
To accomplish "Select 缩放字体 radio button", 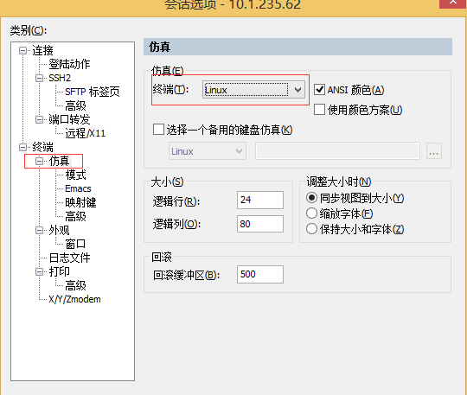I will 311,213.
